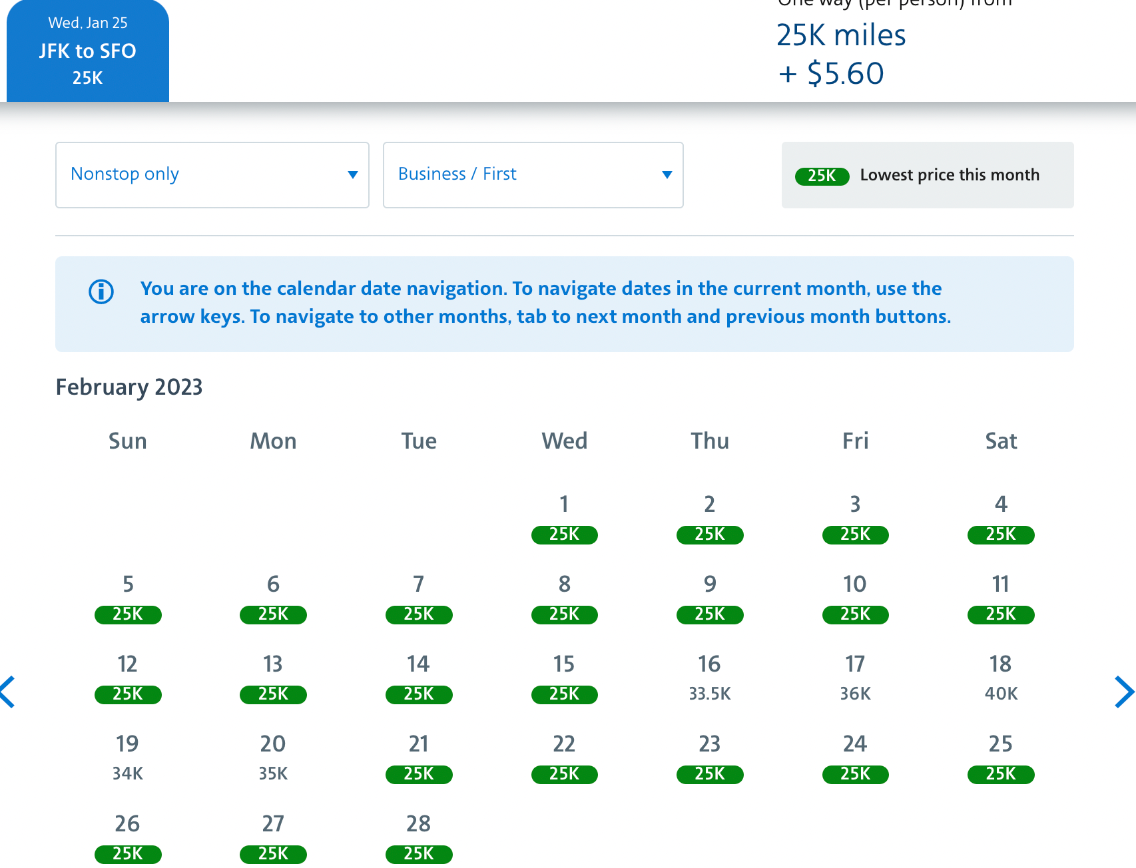Choose February 8 award availability
This screenshot has width=1136, height=868.
pyautogui.click(x=564, y=599)
